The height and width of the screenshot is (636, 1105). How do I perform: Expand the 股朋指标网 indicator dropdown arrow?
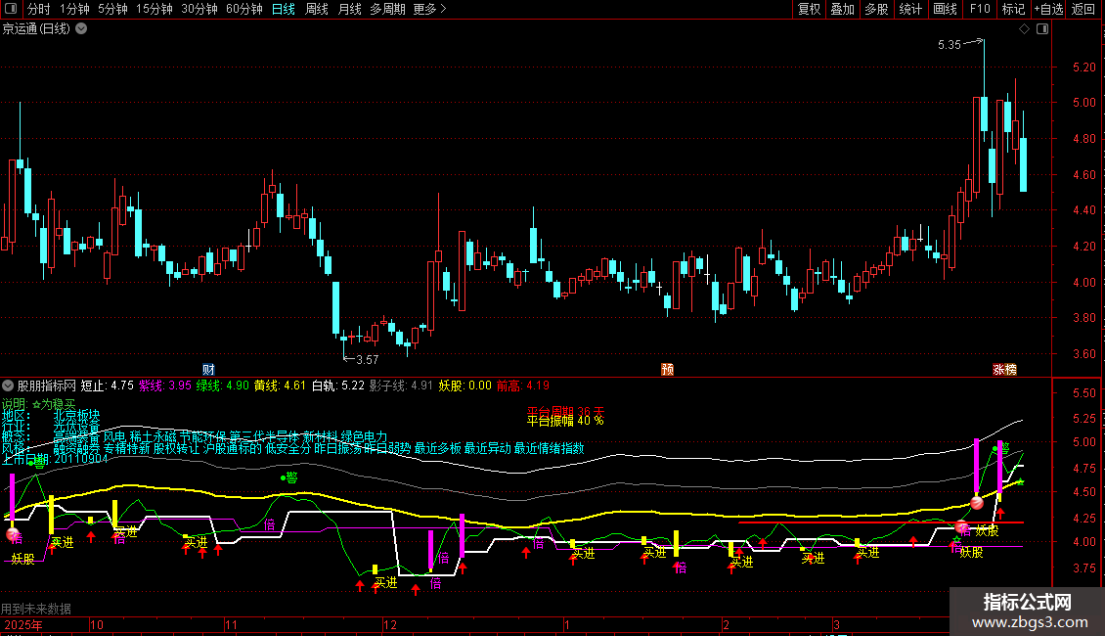click(9, 386)
